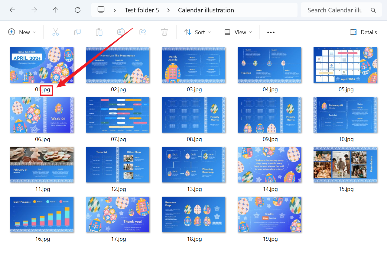Image resolution: width=387 pixels, height=280 pixels.
Task: Select the 14.jpg quote thumbnail
Action: [269, 165]
